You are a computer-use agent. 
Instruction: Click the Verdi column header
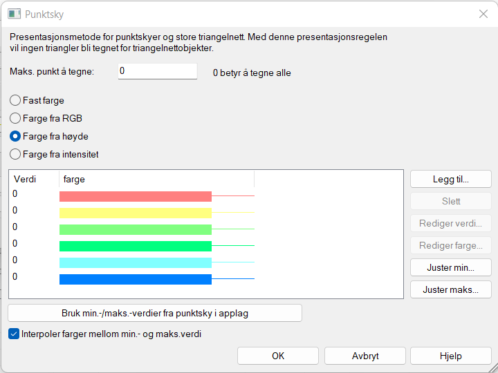(25, 180)
